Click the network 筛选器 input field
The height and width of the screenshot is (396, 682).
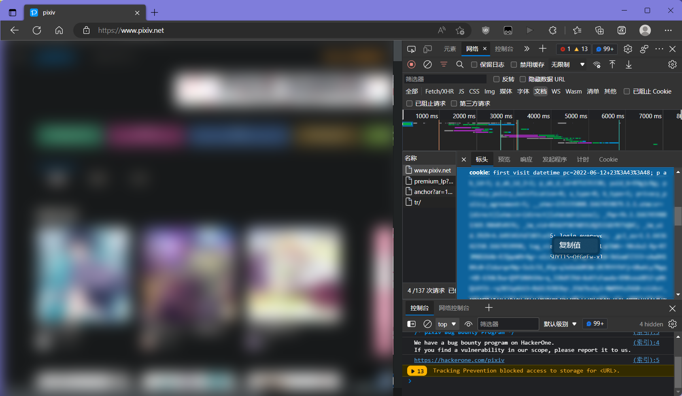pyautogui.click(x=445, y=79)
